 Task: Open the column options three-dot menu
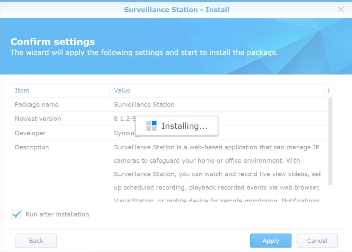coord(329,91)
